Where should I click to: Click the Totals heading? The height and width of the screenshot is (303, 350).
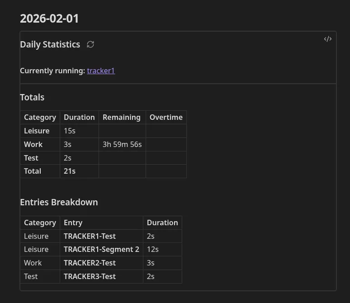[x=32, y=97]
